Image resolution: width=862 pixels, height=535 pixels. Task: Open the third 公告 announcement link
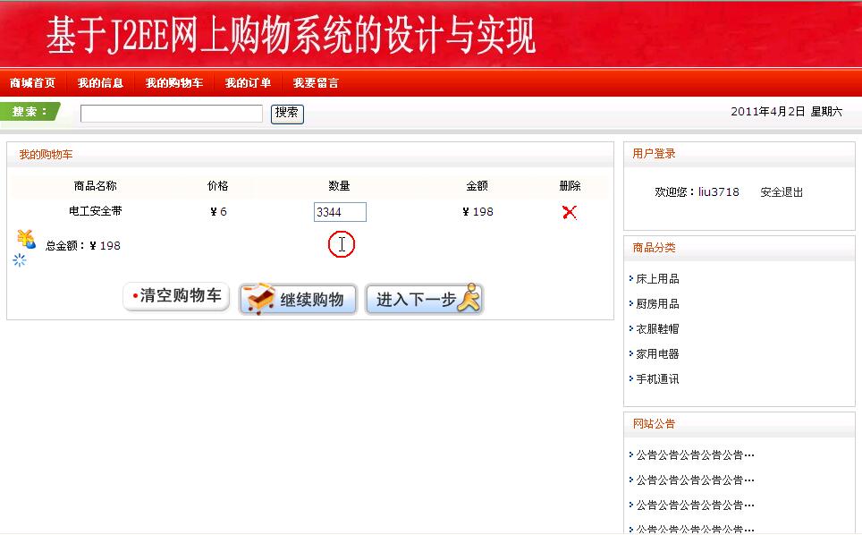click(695, 505)
